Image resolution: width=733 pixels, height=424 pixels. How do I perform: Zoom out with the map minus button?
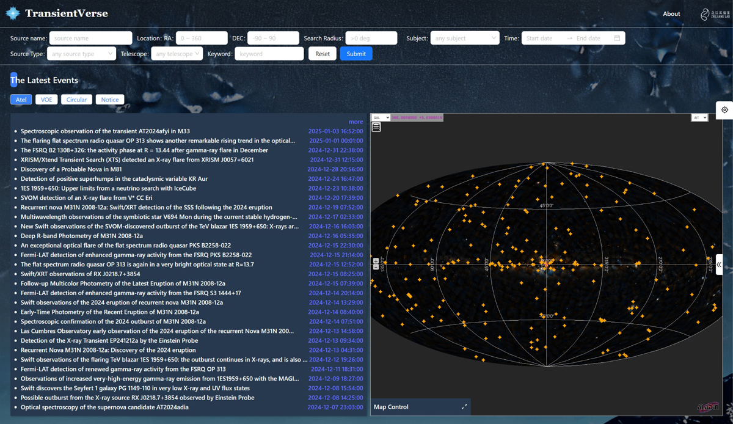(376, 268)
